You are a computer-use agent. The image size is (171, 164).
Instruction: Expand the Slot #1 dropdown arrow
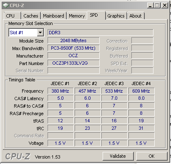pos(40,33)
